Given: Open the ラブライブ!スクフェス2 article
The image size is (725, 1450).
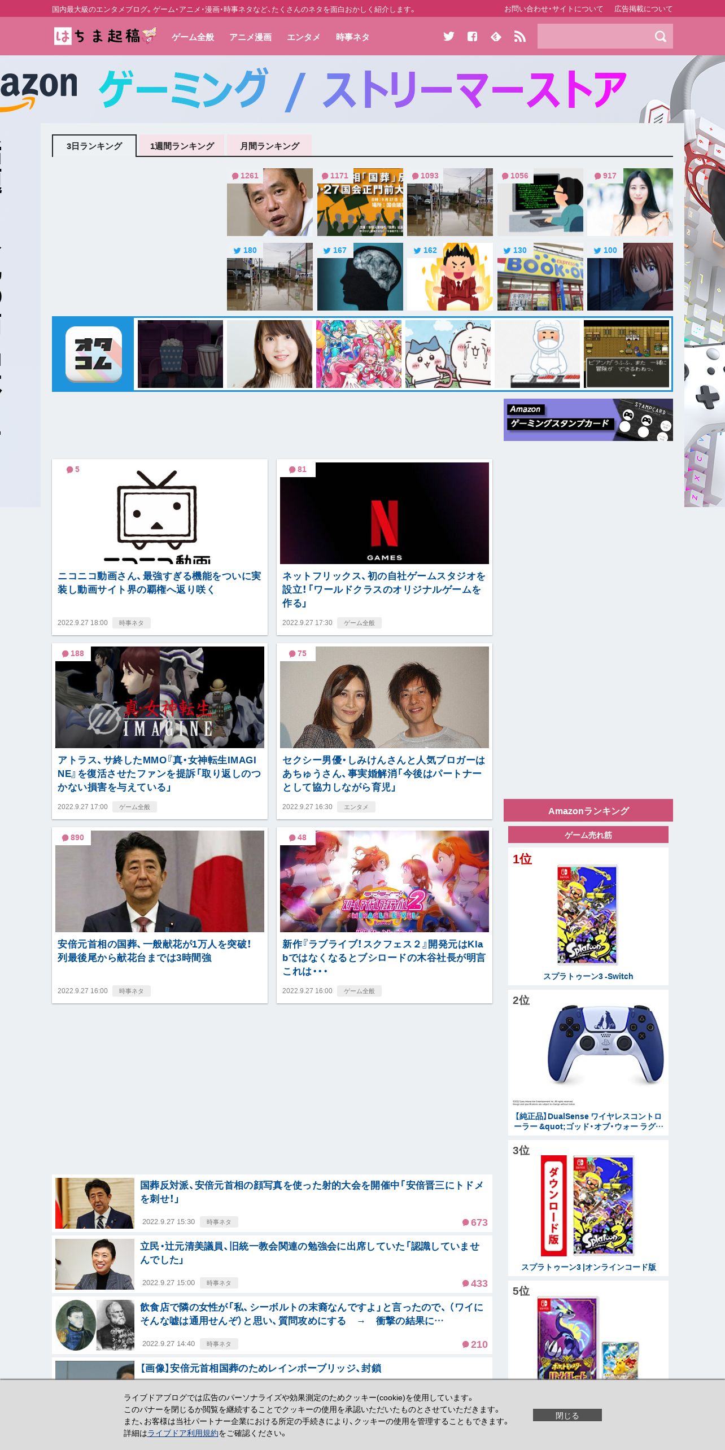Looking at the screenshot, I should click(384, 958).
